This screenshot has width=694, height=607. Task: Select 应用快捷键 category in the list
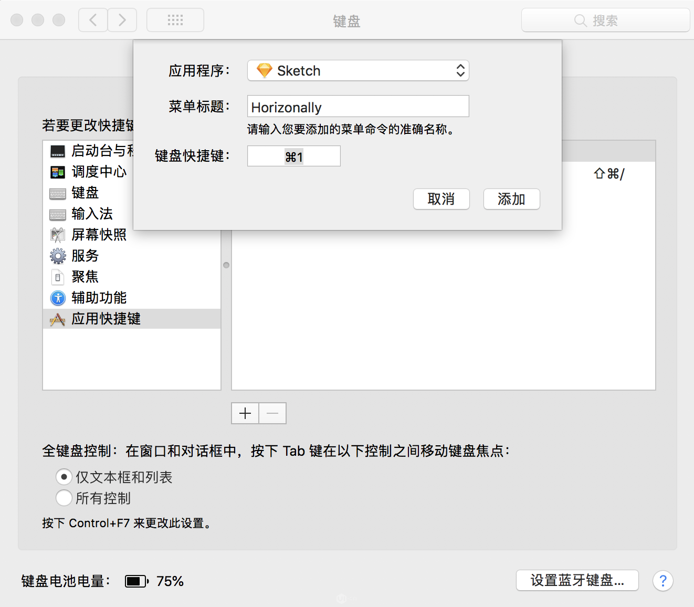[x=132, y=319]
